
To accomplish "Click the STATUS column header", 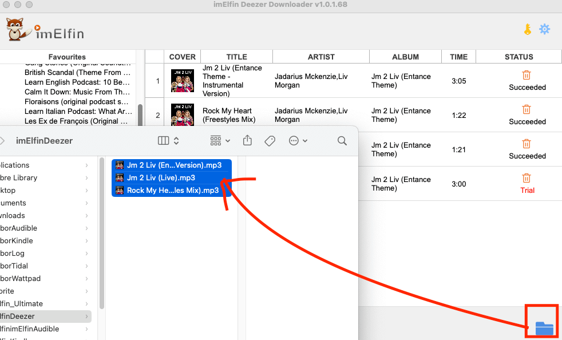I will (519, 57).
